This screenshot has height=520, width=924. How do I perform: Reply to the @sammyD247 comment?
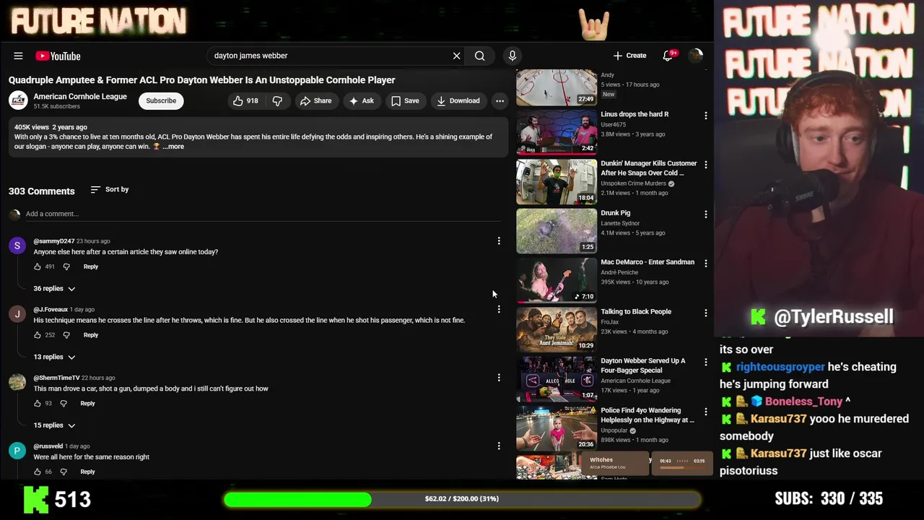pyautogui.click(x=90, y=266)
